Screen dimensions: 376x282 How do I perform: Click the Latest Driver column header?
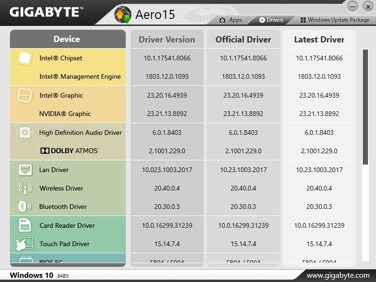(319, 40)
